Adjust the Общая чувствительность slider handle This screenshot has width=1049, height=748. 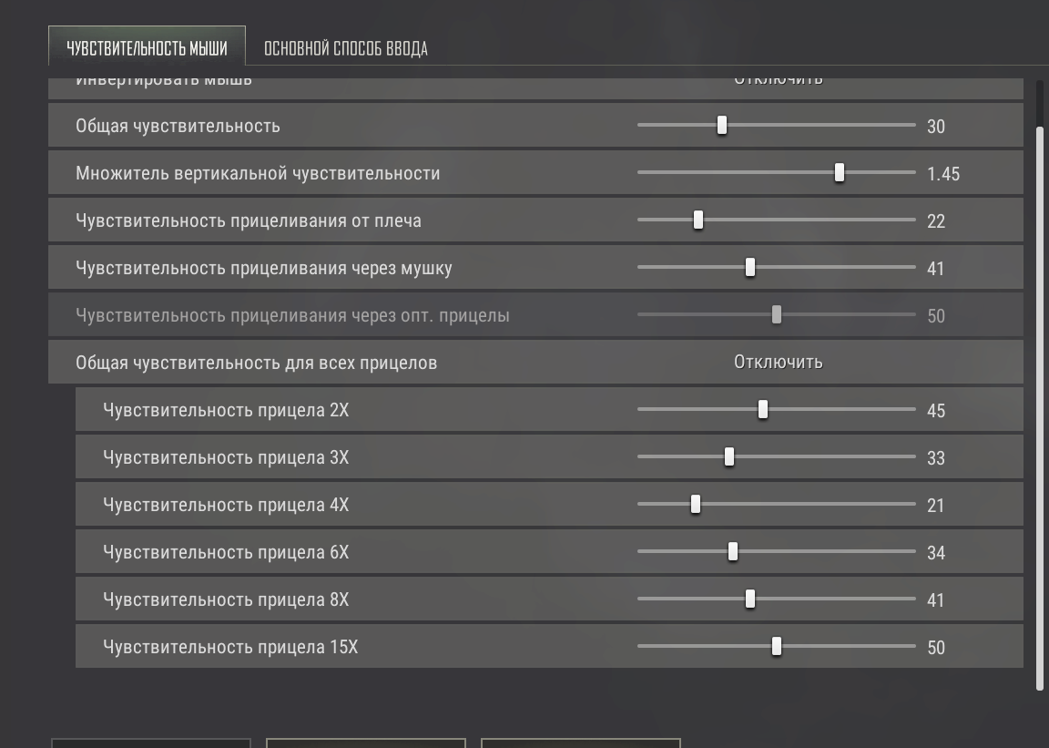pos(722,125)
